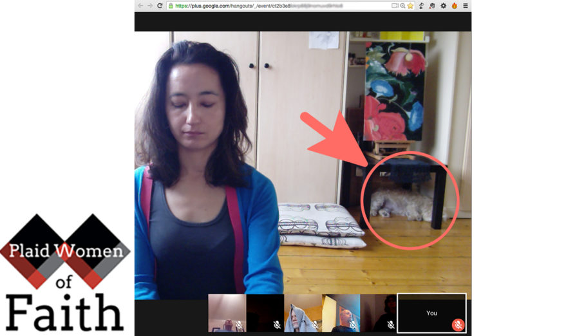Click the URL address bar
Image resolution: width=586 pixels, height=336 pixels.
[277, 6]
